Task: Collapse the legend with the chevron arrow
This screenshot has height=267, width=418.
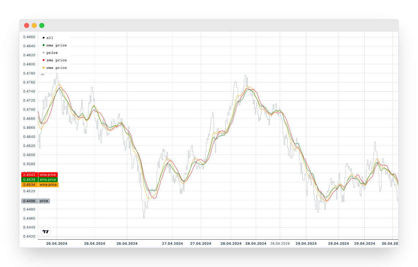Action: pyautogui.click(x=43, y=75)
